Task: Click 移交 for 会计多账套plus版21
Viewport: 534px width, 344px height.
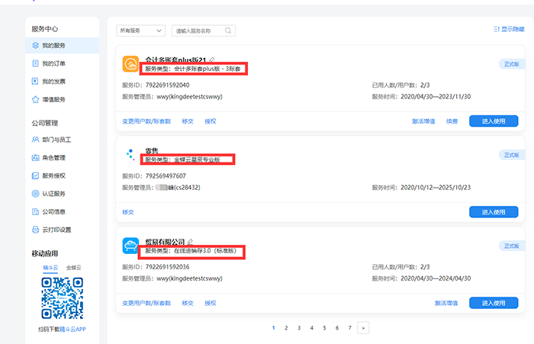Action: click(188, 121)
